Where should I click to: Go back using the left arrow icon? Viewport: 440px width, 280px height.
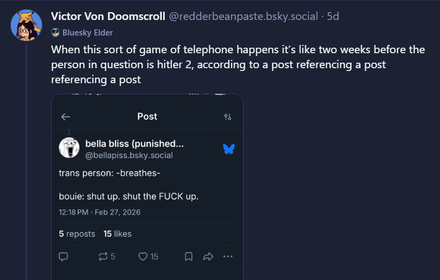[65, 117]
